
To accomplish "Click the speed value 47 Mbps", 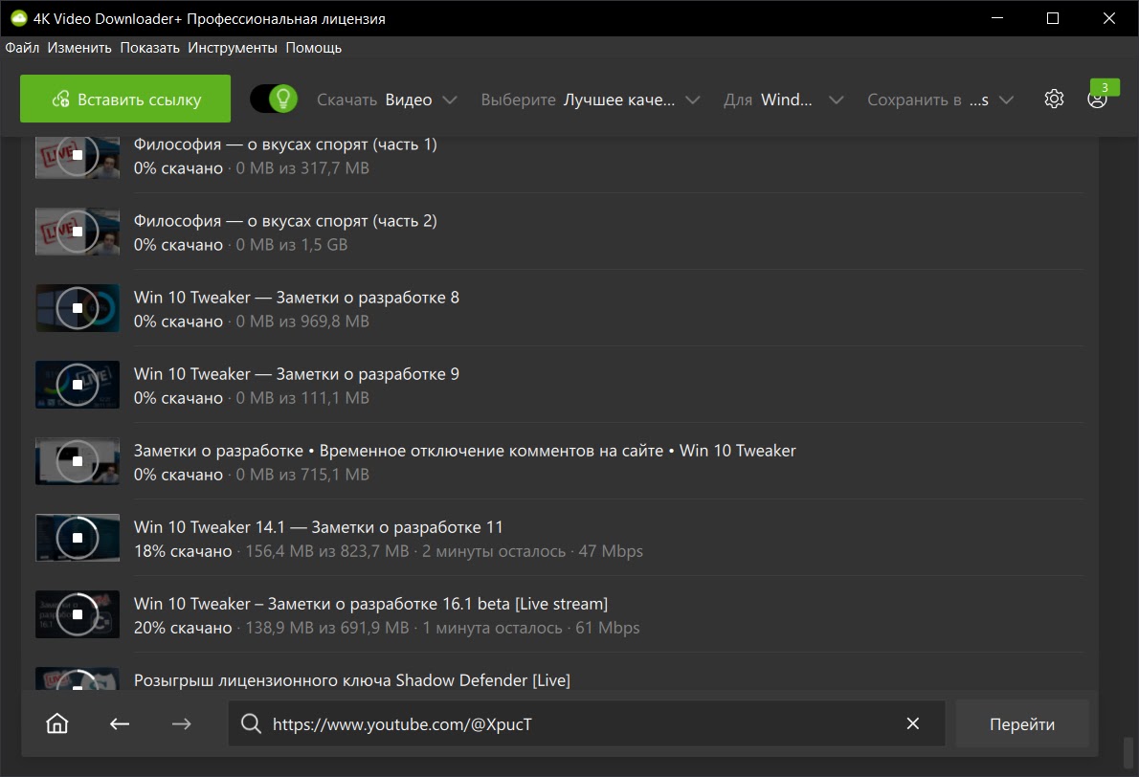I will (611, 551).
